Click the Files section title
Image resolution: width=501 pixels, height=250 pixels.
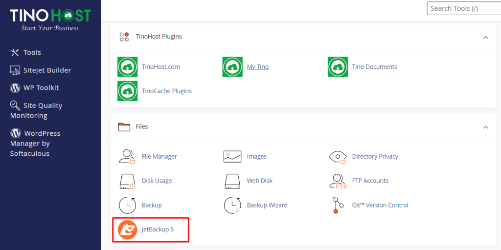142,126
